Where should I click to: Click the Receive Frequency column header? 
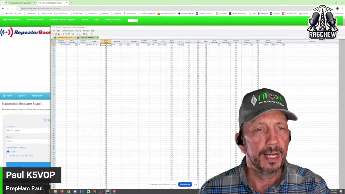(x=61, y=41)
